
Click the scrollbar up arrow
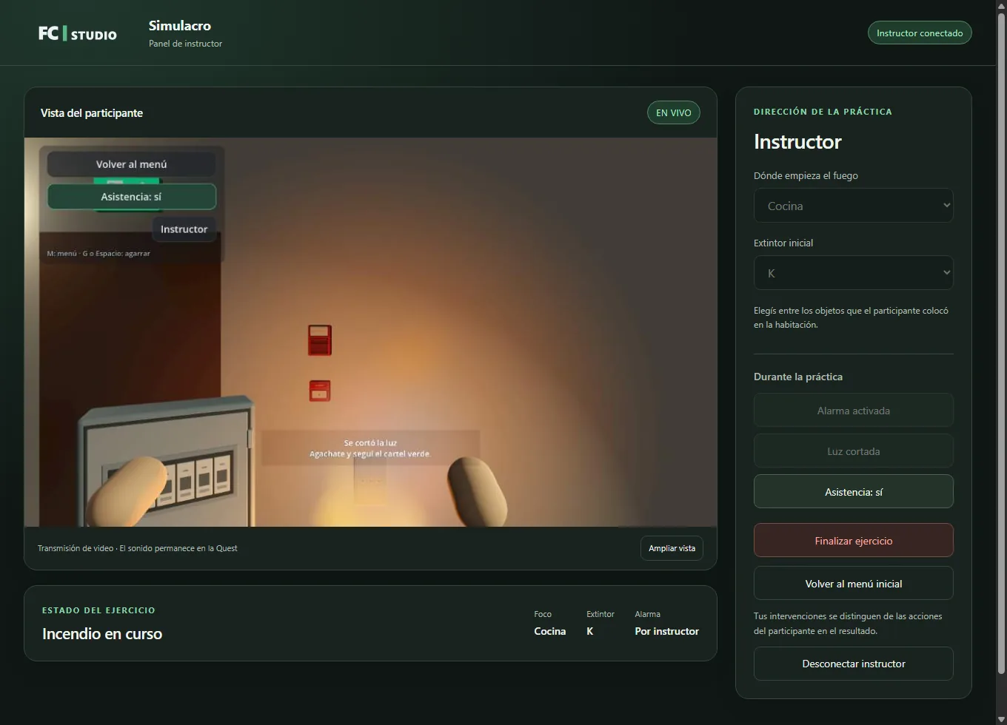tap(1001, 6)
